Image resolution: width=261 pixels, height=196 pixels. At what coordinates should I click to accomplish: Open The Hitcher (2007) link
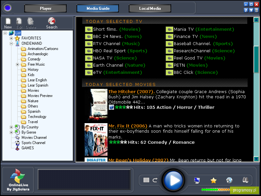pos(132,91)
